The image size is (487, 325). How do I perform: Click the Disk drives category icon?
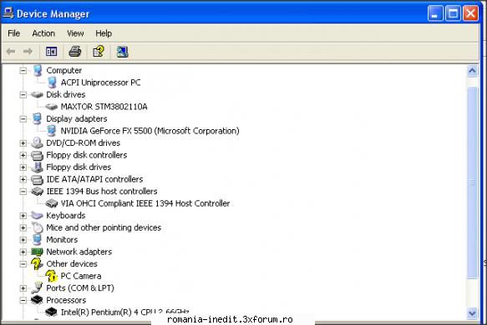pyautogui.click(x=37, y=94)
